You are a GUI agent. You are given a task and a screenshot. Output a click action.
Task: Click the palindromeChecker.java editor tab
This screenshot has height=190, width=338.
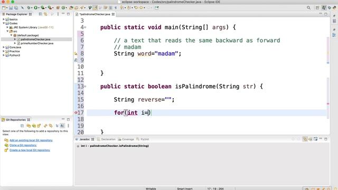coord(95,14)
